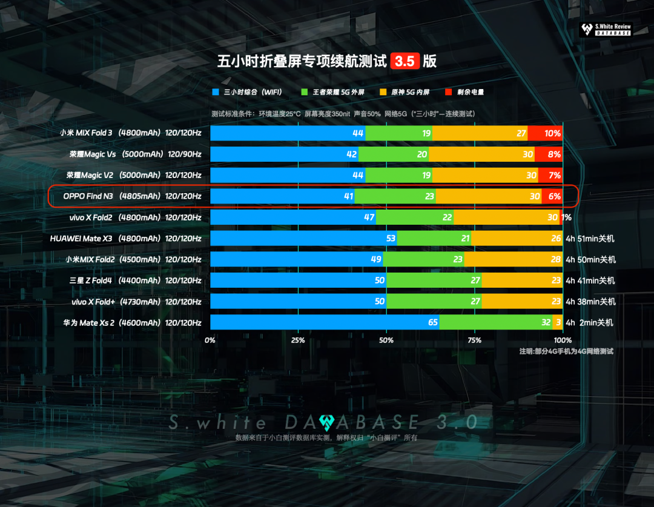654x507 pixels.
Task: Select the legend label 王者荣耀 5G 外屏
Action: 339,92
